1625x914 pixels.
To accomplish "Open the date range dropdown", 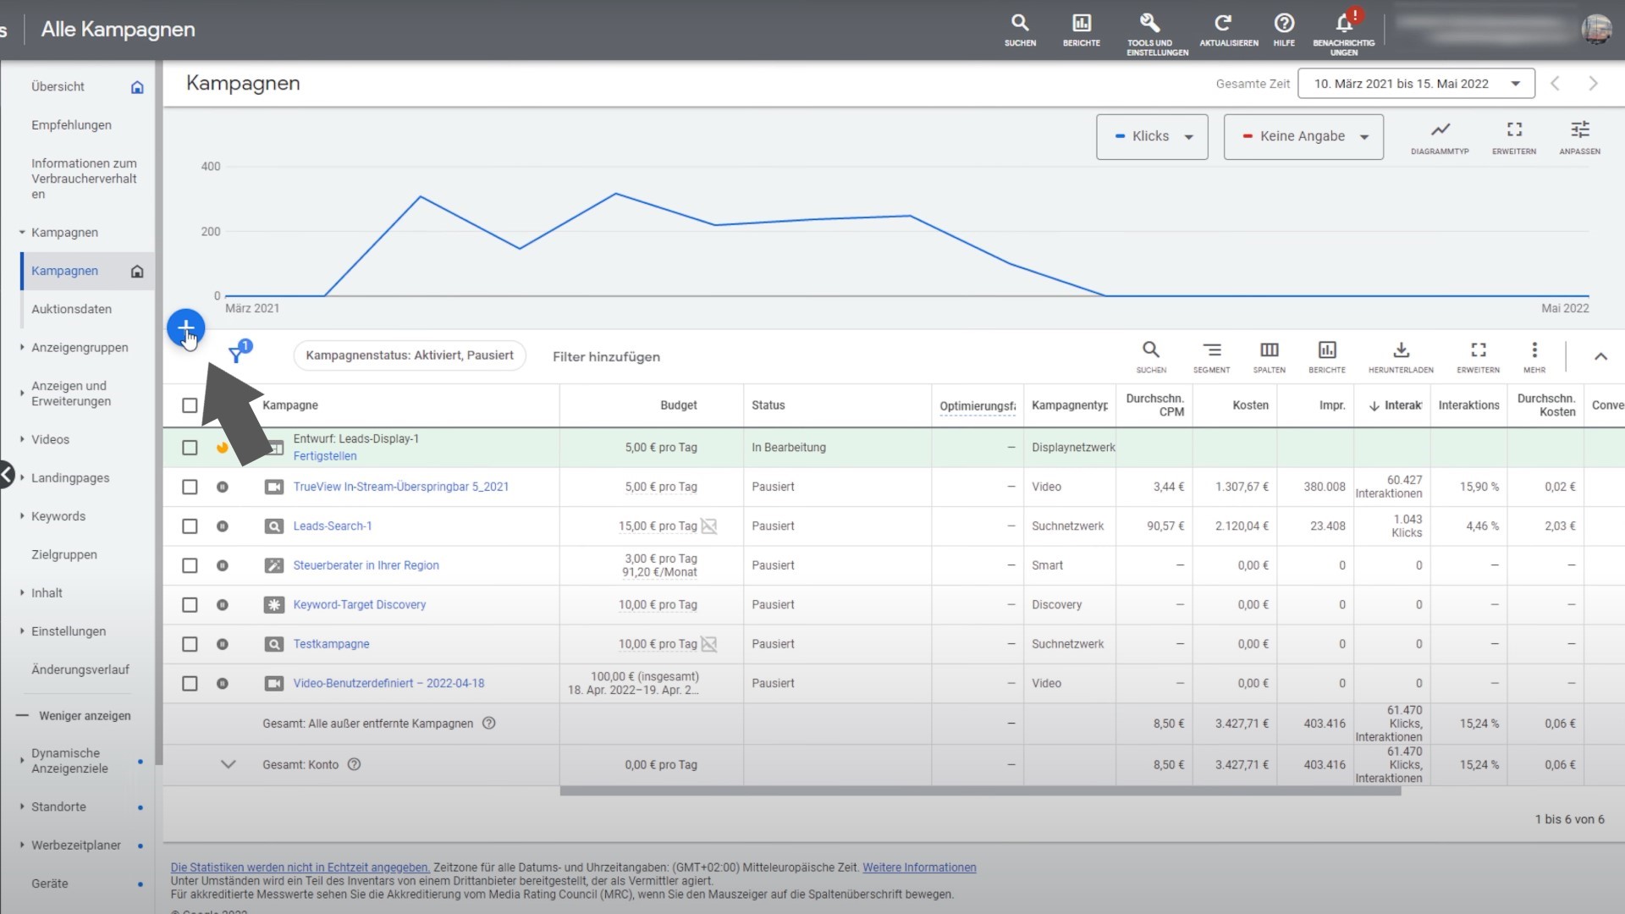I will pos(1416,84).
